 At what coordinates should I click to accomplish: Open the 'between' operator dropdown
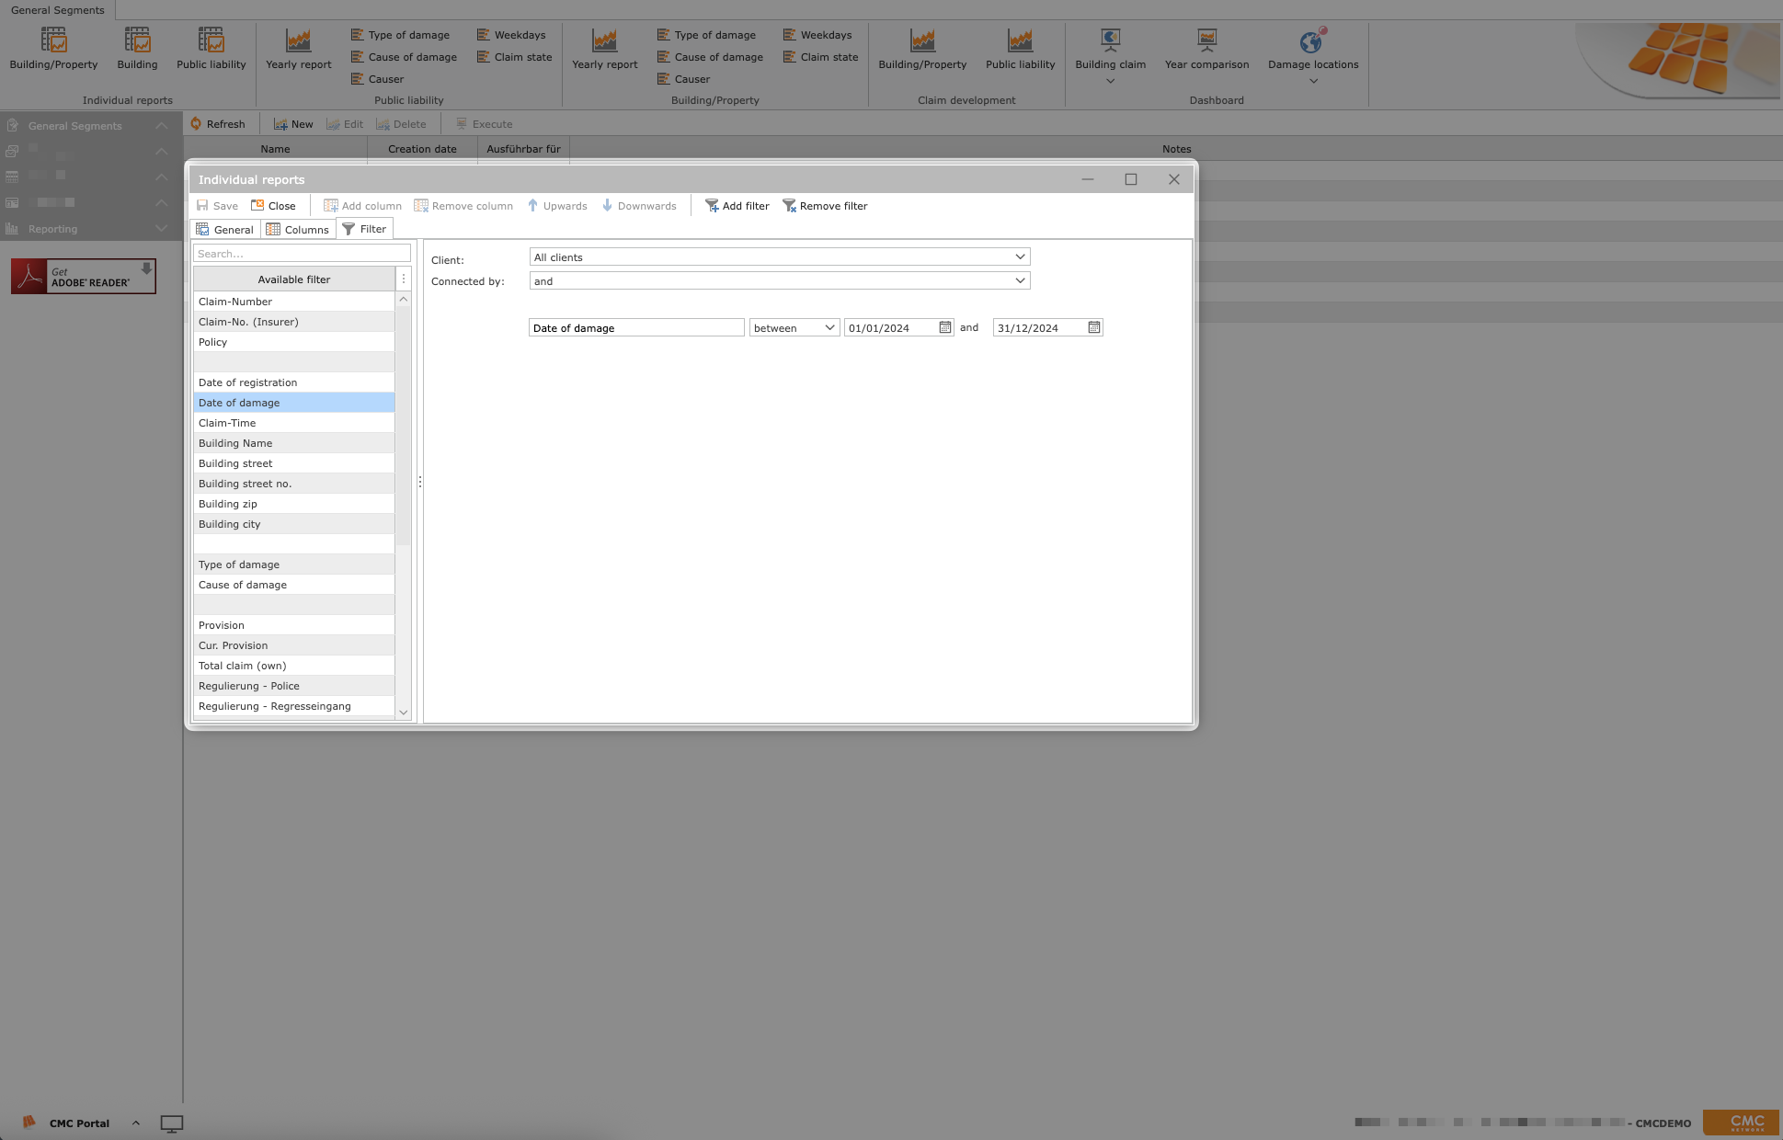(829, 328)
